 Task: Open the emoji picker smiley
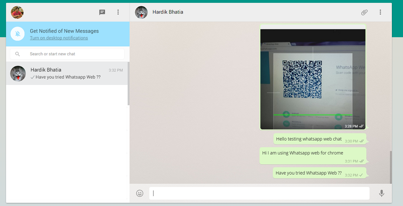(x=140, y=193)
